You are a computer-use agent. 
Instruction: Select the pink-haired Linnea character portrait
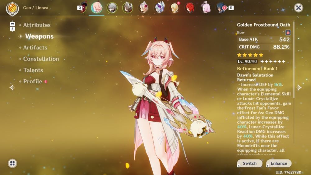97,8
